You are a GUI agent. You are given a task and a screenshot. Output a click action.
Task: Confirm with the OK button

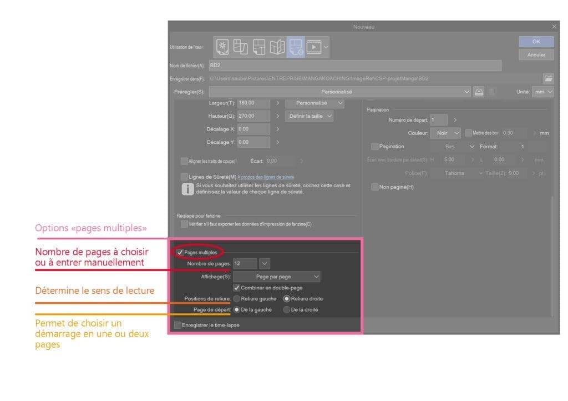click(x=536, y=42)
